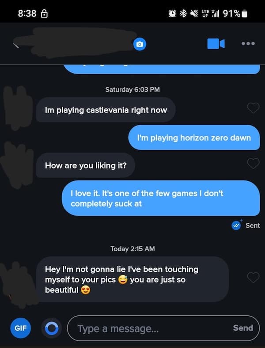Select the "I'm playing horizon zero dawn" bubble
This screenshot has height=348, width=265.
194,138
